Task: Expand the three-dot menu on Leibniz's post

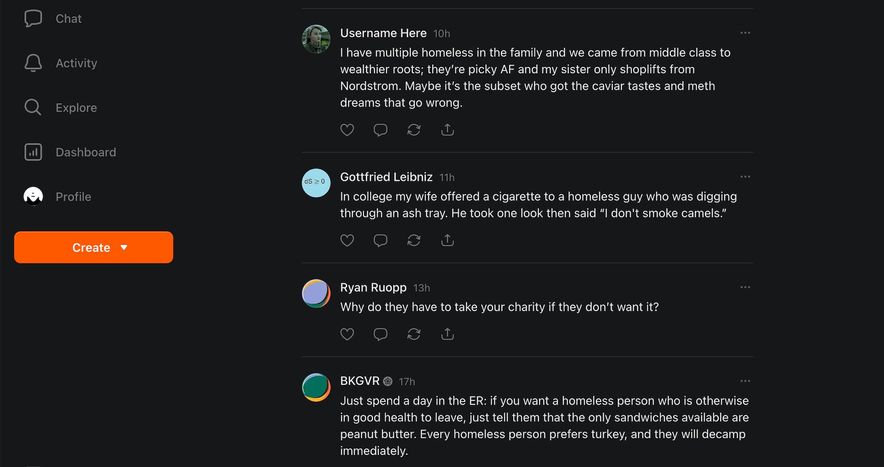Action: [745, 177]
